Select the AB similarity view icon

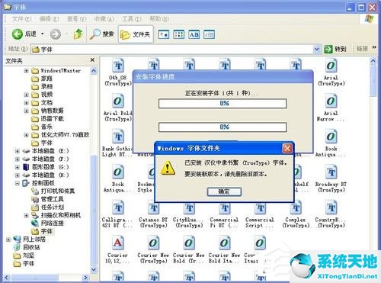click(194, 34)
